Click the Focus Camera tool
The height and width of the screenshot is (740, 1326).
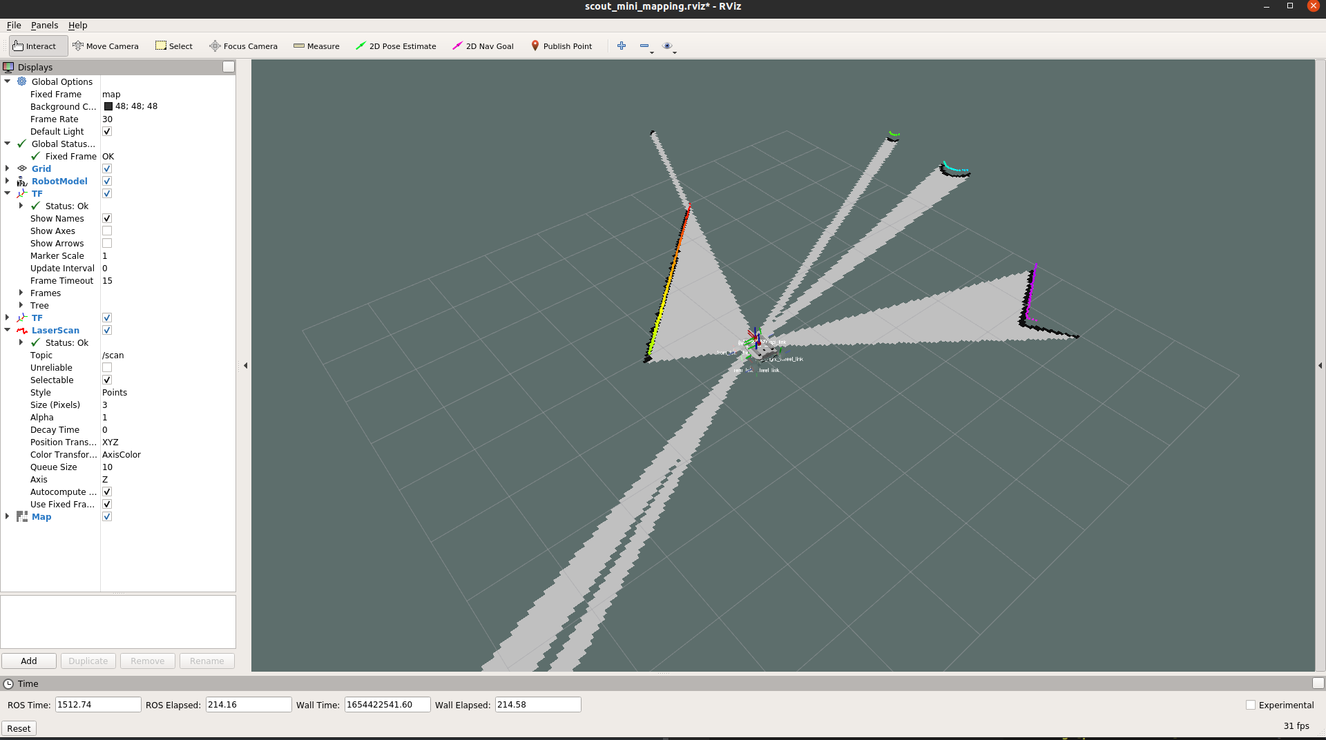[243, 46]
